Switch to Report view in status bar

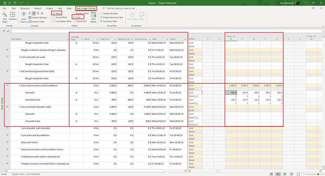[298, 174]
